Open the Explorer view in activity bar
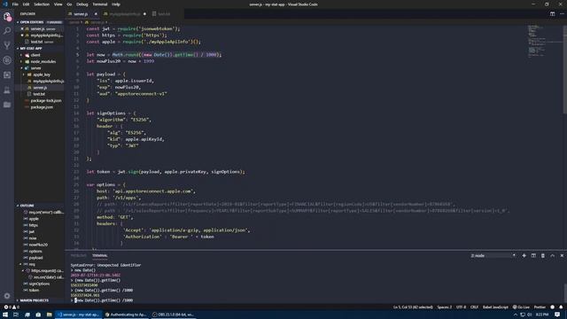567x319 pixels. (x=7, y=17)
